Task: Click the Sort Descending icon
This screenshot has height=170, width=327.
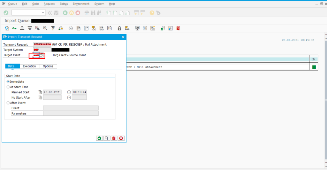Action: 30,28
